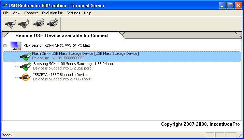Open the View menu
The width and height of the screenshot is (244, 139).
[16, 13]
